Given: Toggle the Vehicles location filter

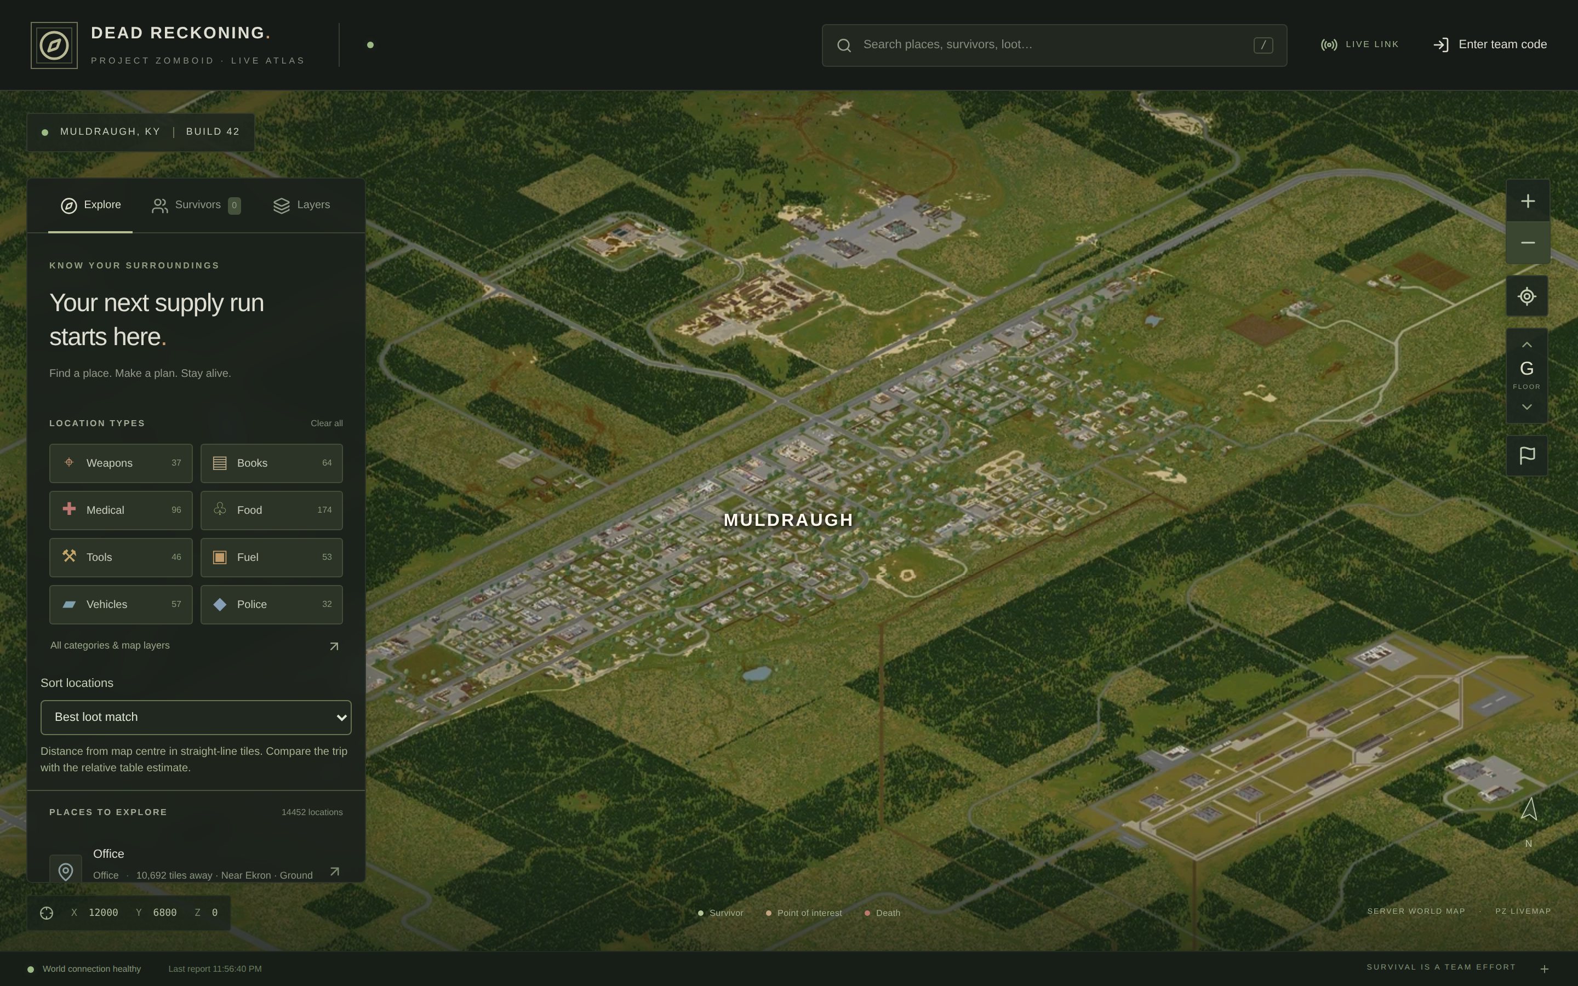Looking at the screenshot, I should tap(121, 605).
